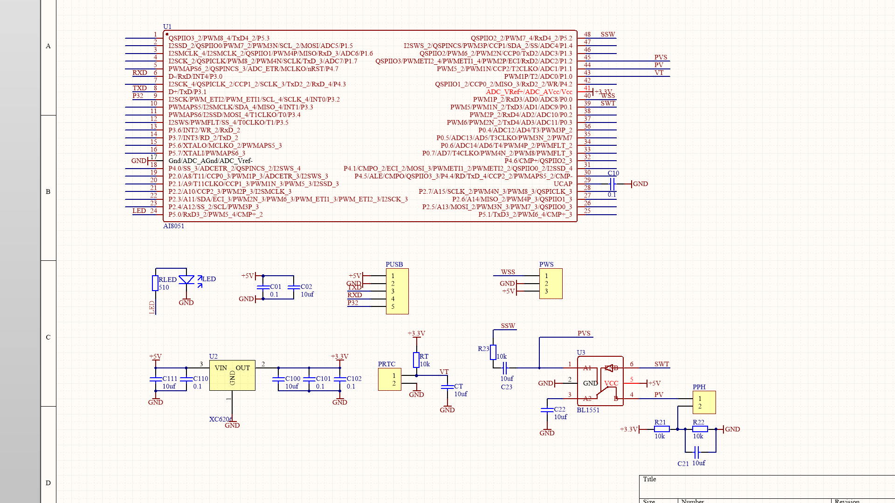The height and width of the screenshot is (503, 895).
Task: Select the U2 XC6206 voltage regulator block
Action: coord(232,375)
